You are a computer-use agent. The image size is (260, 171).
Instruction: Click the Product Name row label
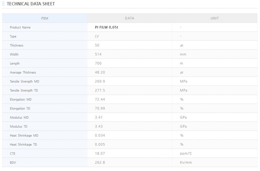(x=20, y=28)
